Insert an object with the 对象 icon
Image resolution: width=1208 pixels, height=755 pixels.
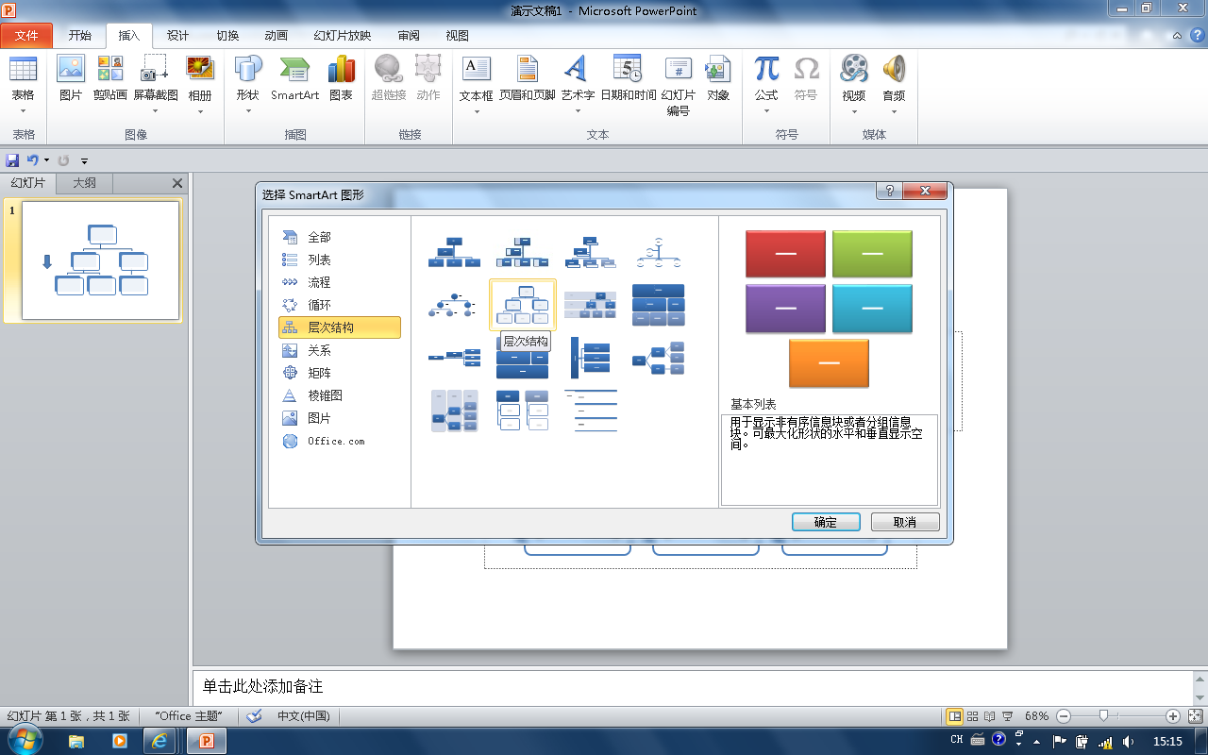point(718,78)
